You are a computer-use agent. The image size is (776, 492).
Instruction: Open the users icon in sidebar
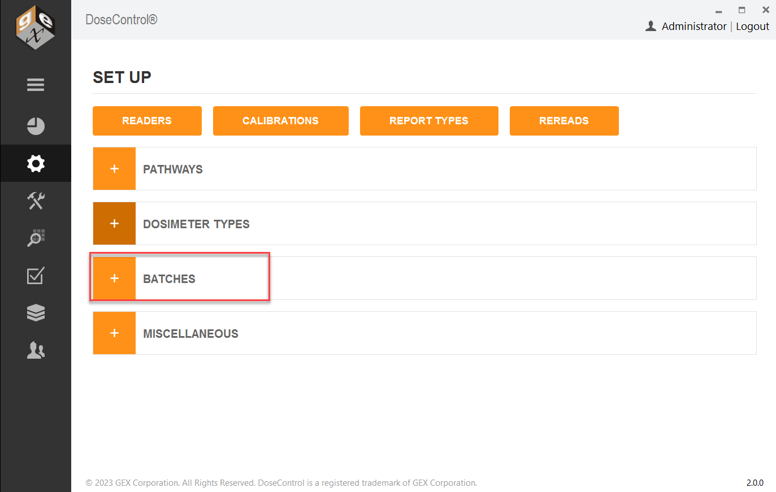pos(36,350)
